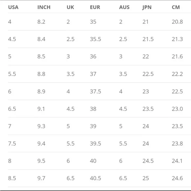191x191 pixels.
Task: Click the EUR column header
Action: pyautogui.click(x=95, y=7)
